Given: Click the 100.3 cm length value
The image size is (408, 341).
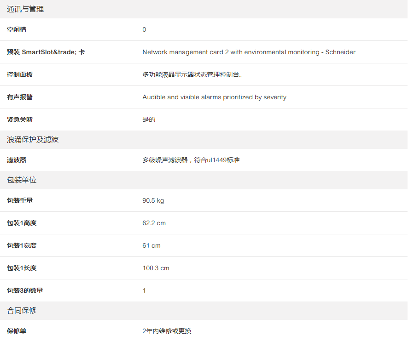Looking at the screenshot, I should coord(156,268).
